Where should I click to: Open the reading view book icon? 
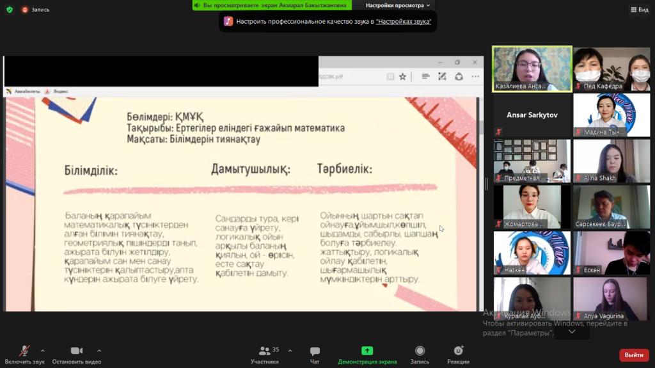pos(390,77)
